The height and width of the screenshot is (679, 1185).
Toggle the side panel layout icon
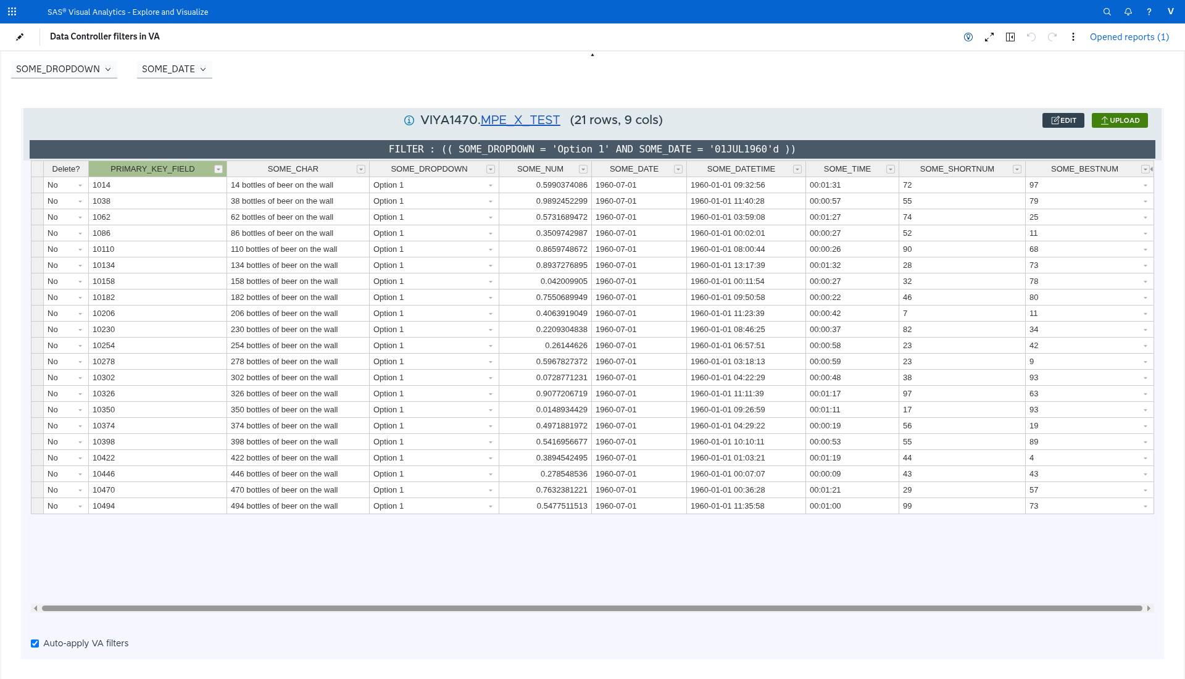click(x=1010, y=37)
